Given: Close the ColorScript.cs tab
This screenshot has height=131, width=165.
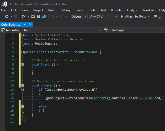Looking at the screenshot, I should coord(30,24).
